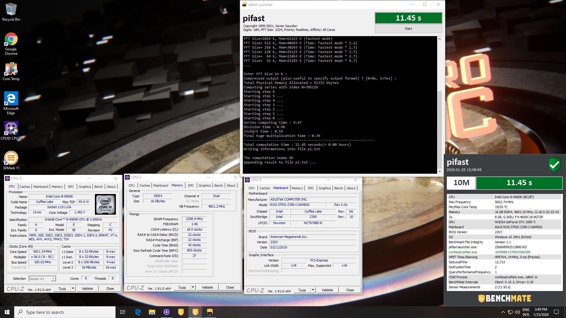The width and height of the screenshot is (566, 318).
Task: Select Bench tab in CPU-Z CPU window
Action: (98, 187)
